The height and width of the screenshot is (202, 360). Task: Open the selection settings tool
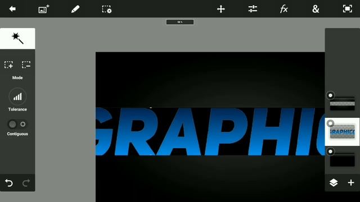107,9
